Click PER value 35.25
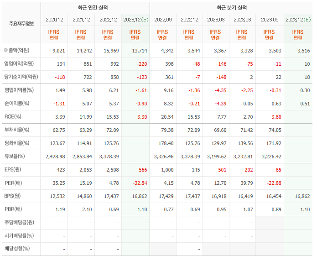 (59, 183)
